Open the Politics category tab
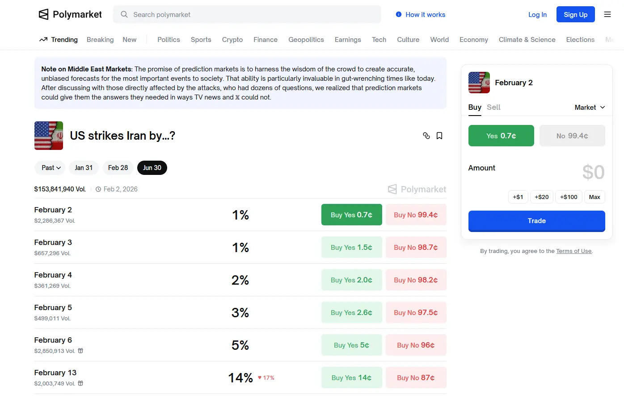The image size is (624, 398). coord(169,40)
